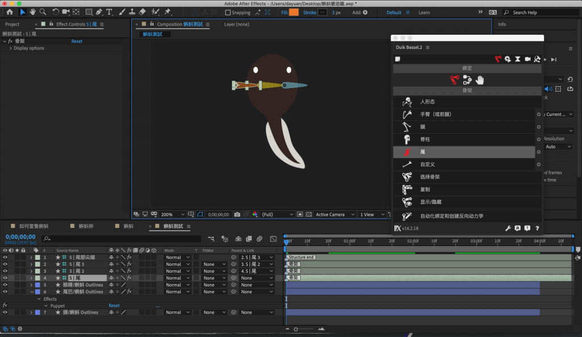Create an arm structure (手臂)
This screenshot has width=582, height=337.
coord(464,114)
